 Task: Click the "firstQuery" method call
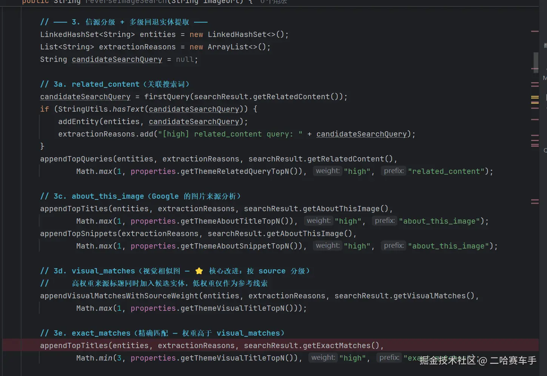point(167,97)
